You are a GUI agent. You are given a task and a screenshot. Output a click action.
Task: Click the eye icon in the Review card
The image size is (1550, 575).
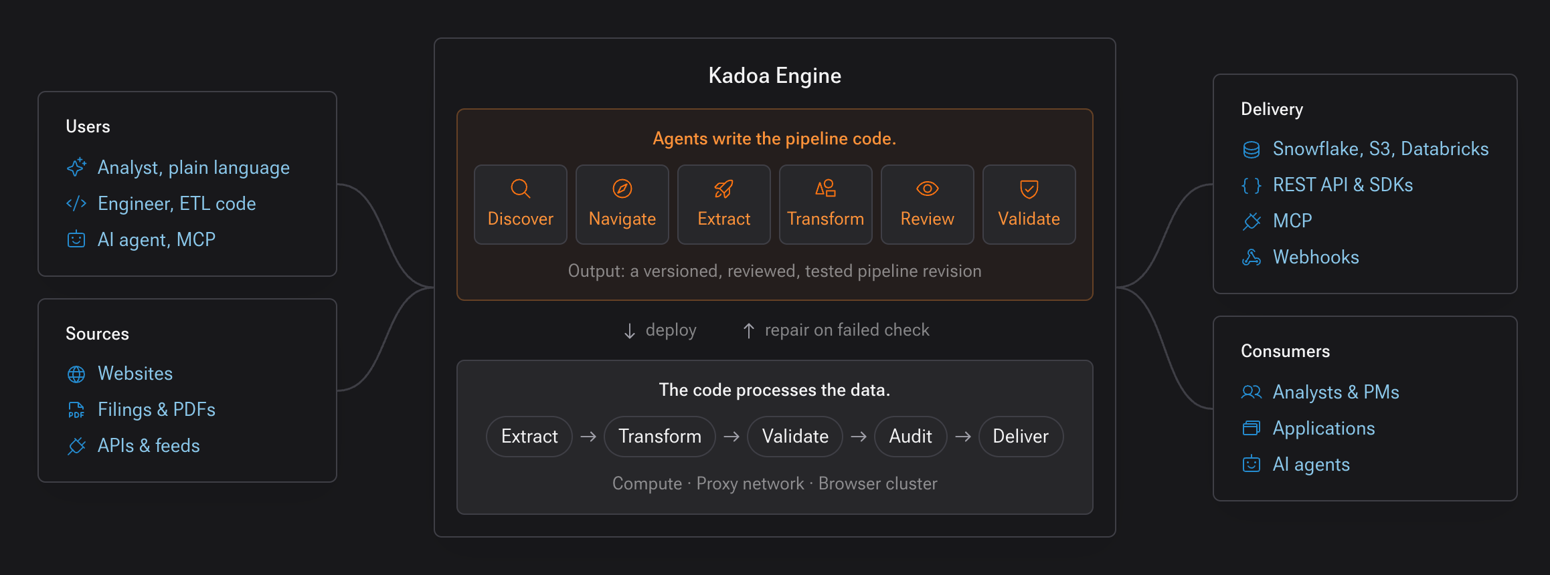[928, 189]
